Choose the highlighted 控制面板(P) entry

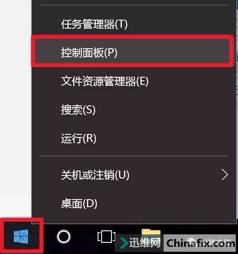[132, 51]
